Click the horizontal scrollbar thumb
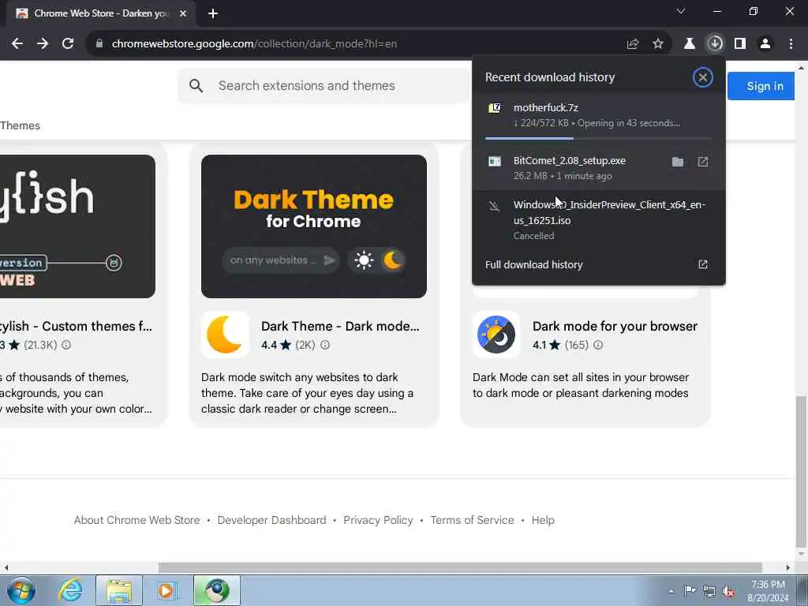 pyautogui.click(x=460, y=567)
